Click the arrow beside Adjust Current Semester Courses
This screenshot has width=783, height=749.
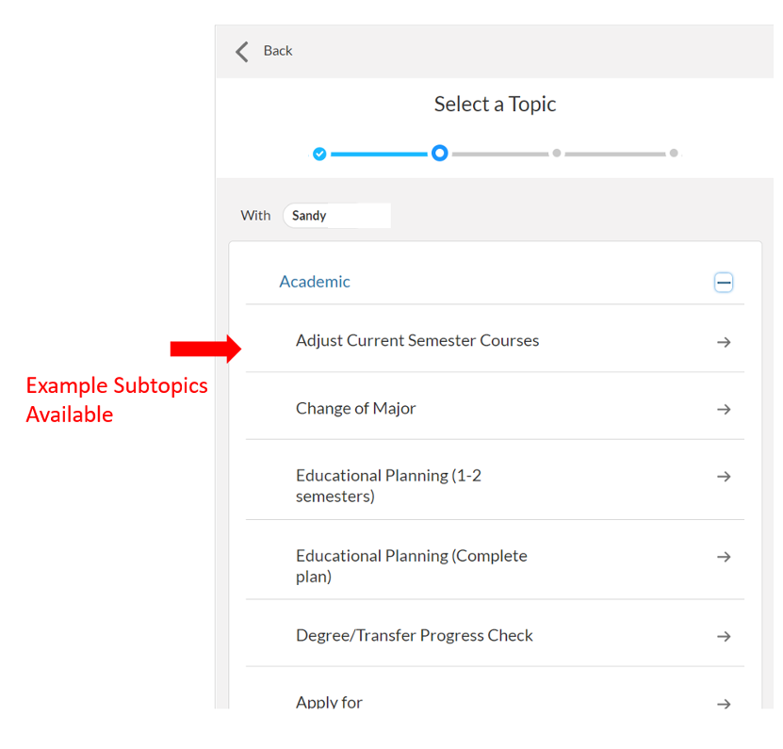724,342
